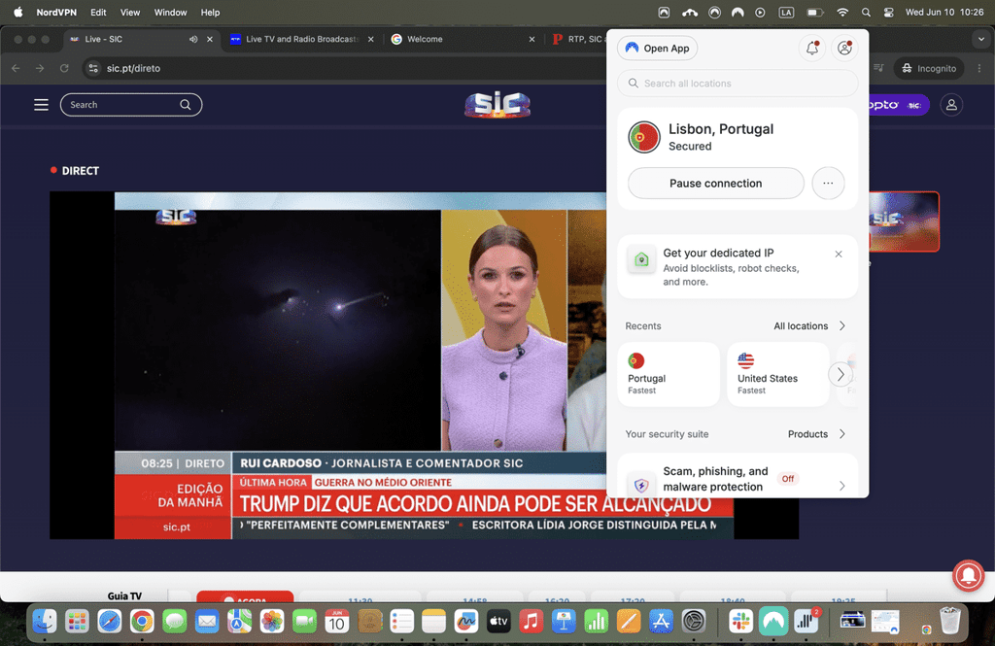Show next recent locations arrow
Screen dimensions: 995x646
pos(841,374)
